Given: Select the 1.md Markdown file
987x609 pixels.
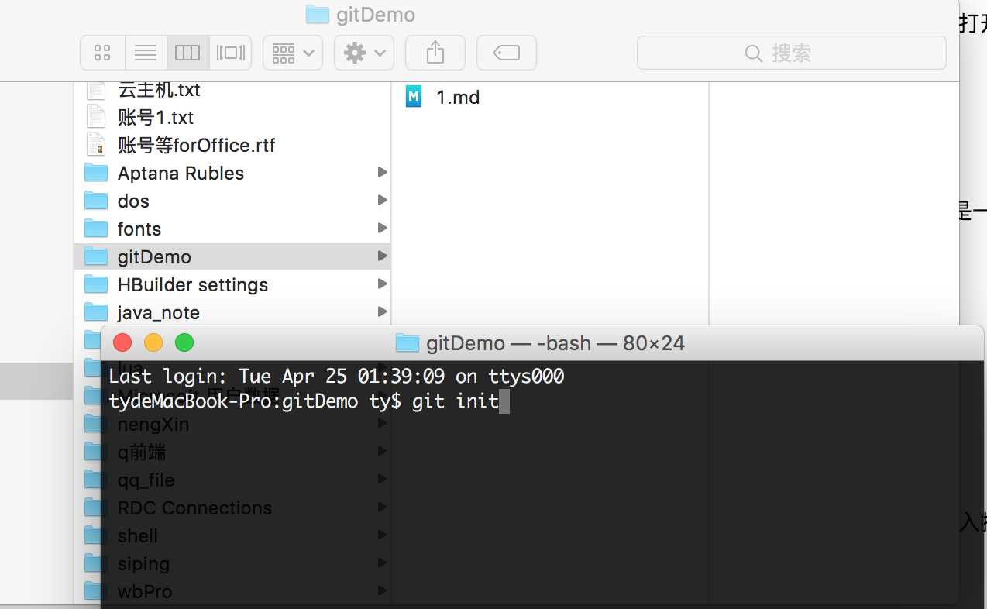Looking at the screenshot, I should (x=457, y=98).
